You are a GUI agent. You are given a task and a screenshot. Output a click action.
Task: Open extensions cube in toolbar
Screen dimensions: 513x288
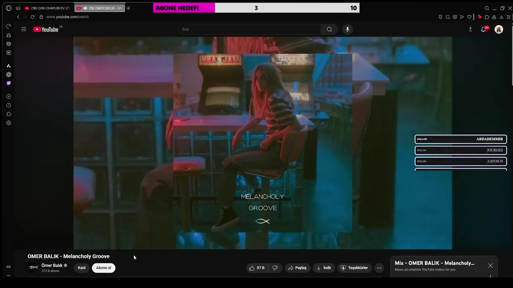pos(487,17)
